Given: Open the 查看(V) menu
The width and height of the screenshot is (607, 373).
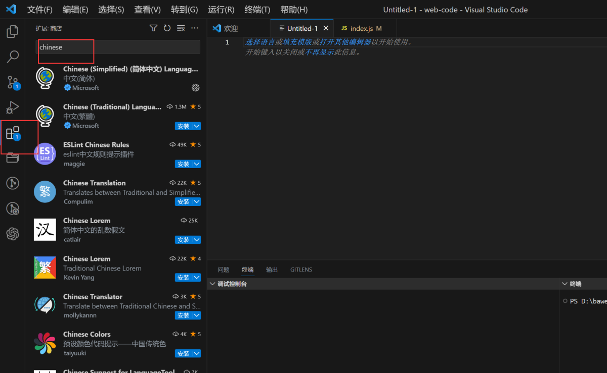Looking at the screenshot, I should coord(148,10).
